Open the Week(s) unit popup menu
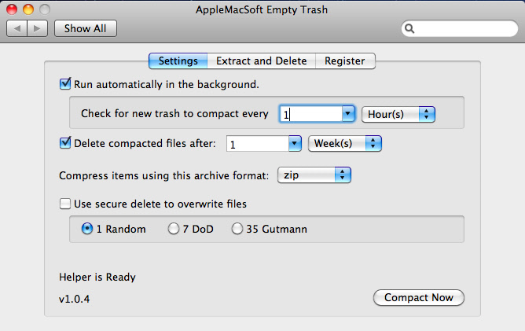This screenshot has width=525, height=331. tap(344, 143)
